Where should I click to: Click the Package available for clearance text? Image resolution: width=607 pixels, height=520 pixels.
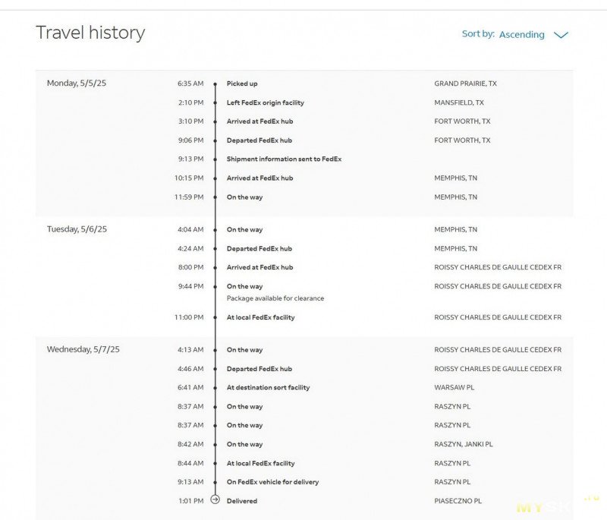point(275,298)
